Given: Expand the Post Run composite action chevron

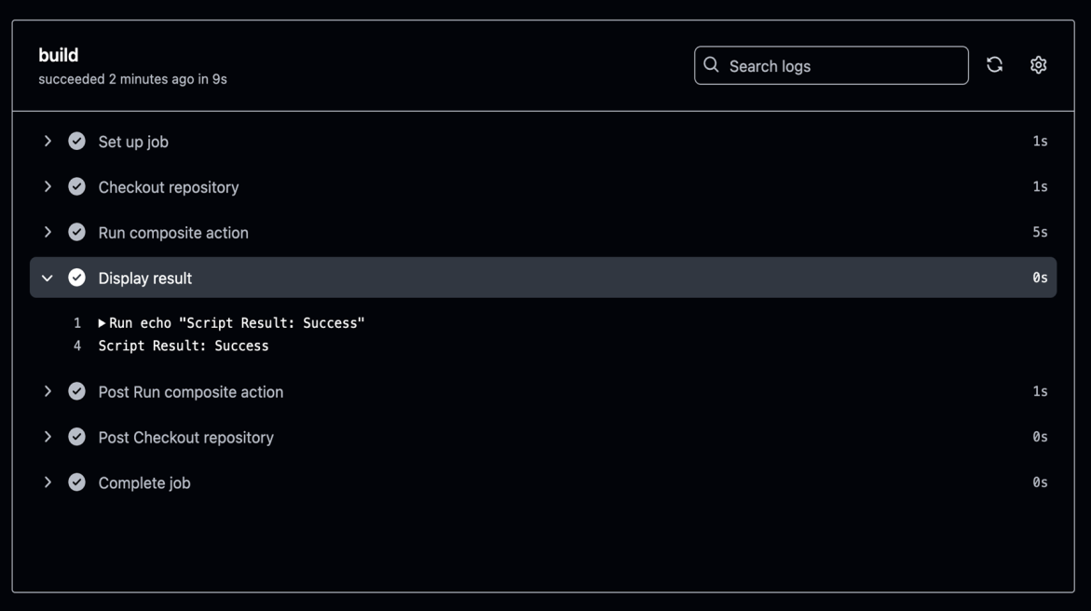Looking at the screenshot, I should point(48,391).
